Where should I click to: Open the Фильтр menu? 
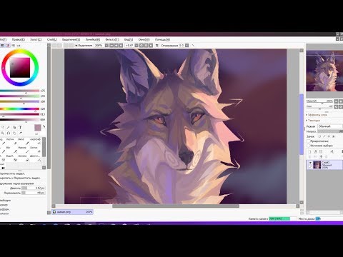coord(112,39)
